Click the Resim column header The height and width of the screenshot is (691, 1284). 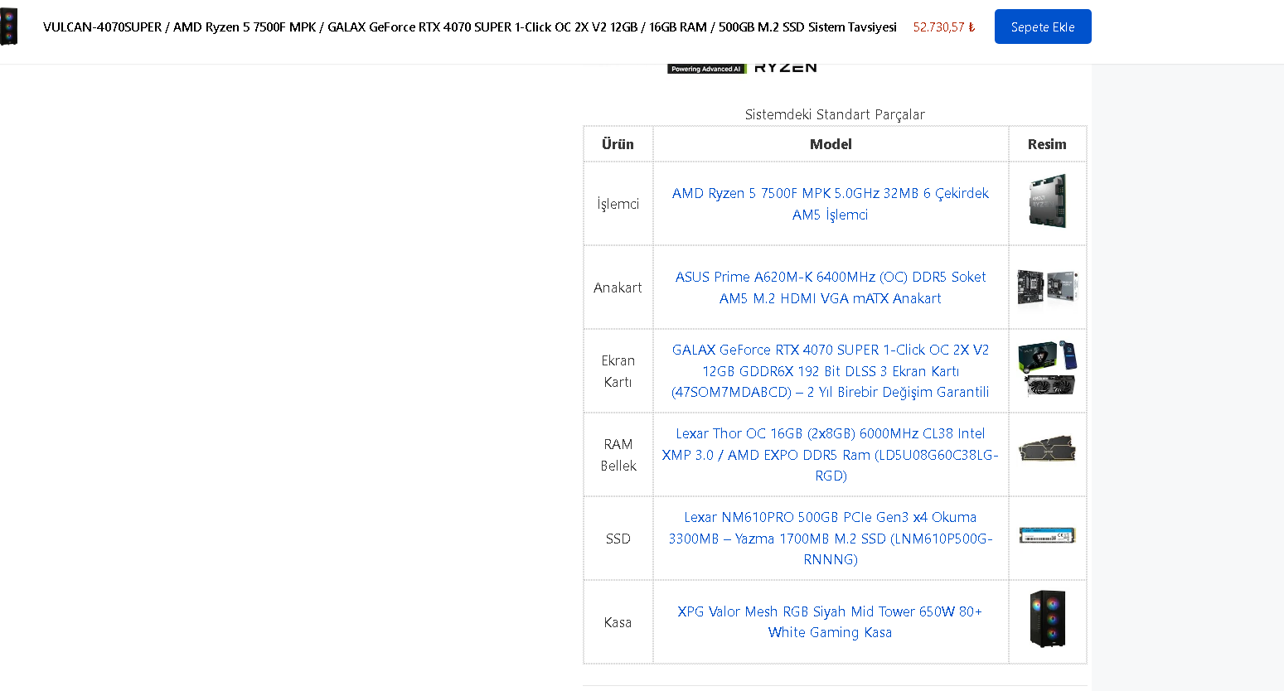[1047, 144]
